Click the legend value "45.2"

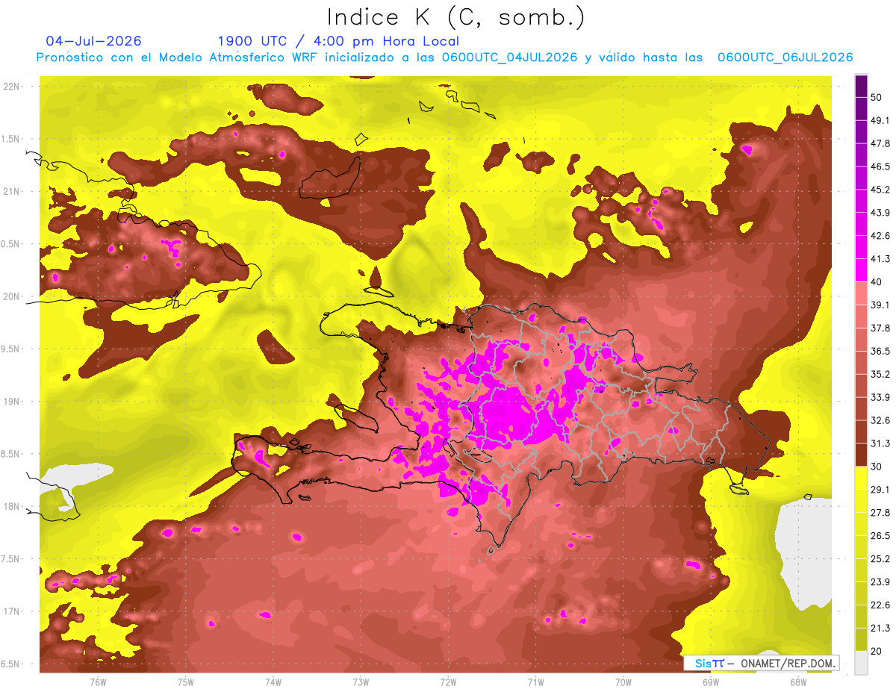tap(880, 190)
